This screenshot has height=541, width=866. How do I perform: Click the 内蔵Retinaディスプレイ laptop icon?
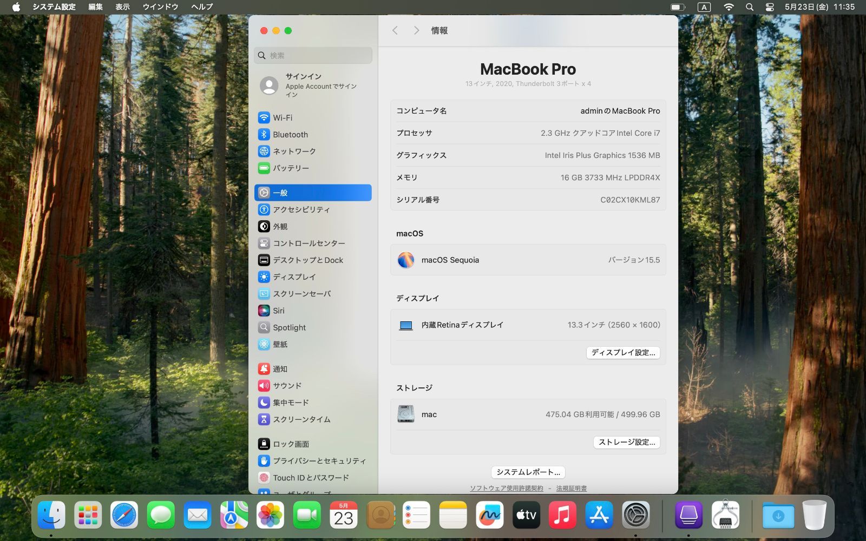(406, 325)
